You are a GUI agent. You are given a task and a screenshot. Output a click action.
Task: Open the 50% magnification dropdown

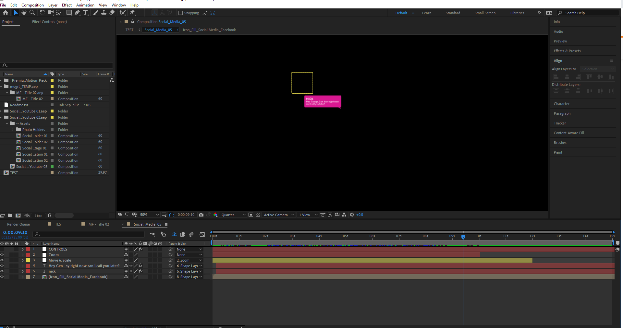point(149,215)
